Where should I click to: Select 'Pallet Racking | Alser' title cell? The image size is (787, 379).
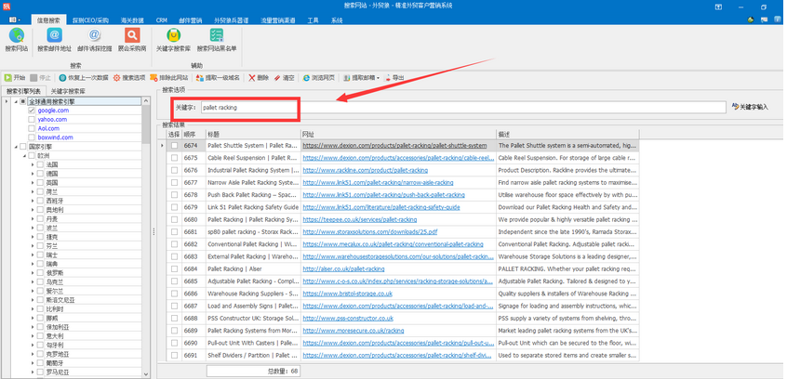253,268
